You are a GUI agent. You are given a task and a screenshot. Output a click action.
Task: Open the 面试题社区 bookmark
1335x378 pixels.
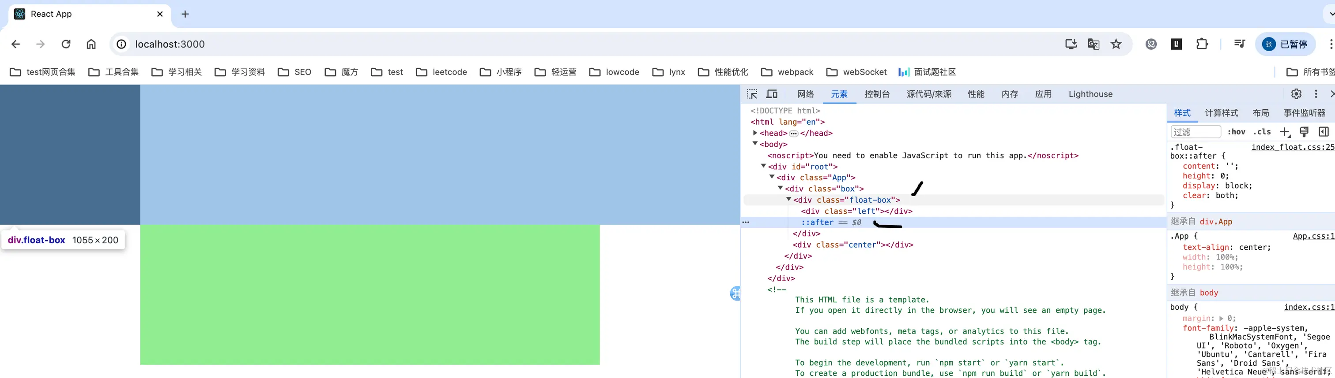click(x=927, y=72)
